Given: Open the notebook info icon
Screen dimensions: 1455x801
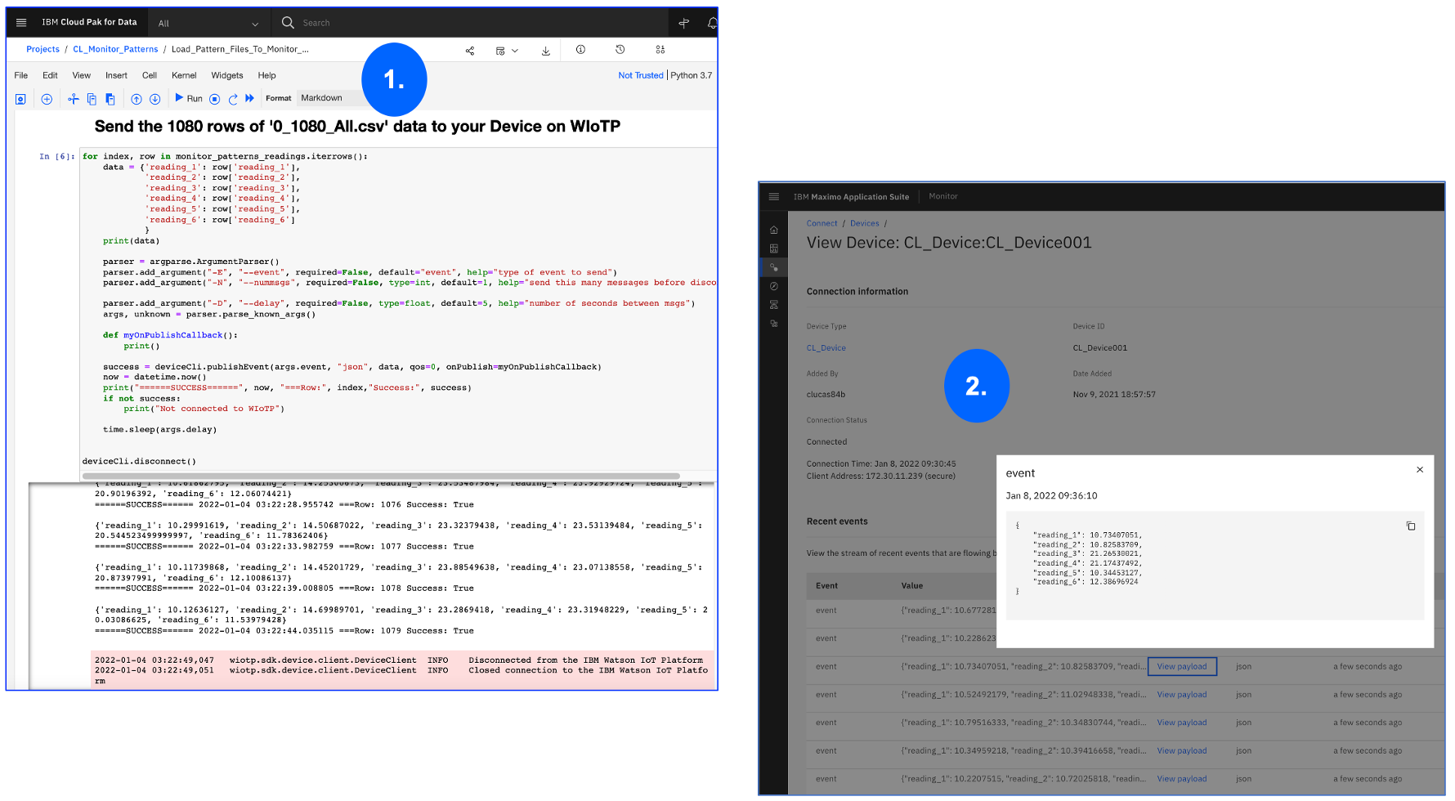Looking at the screenshot, I should point(580,50).
